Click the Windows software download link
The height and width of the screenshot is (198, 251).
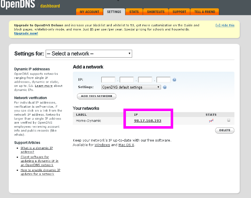(102, 145)
